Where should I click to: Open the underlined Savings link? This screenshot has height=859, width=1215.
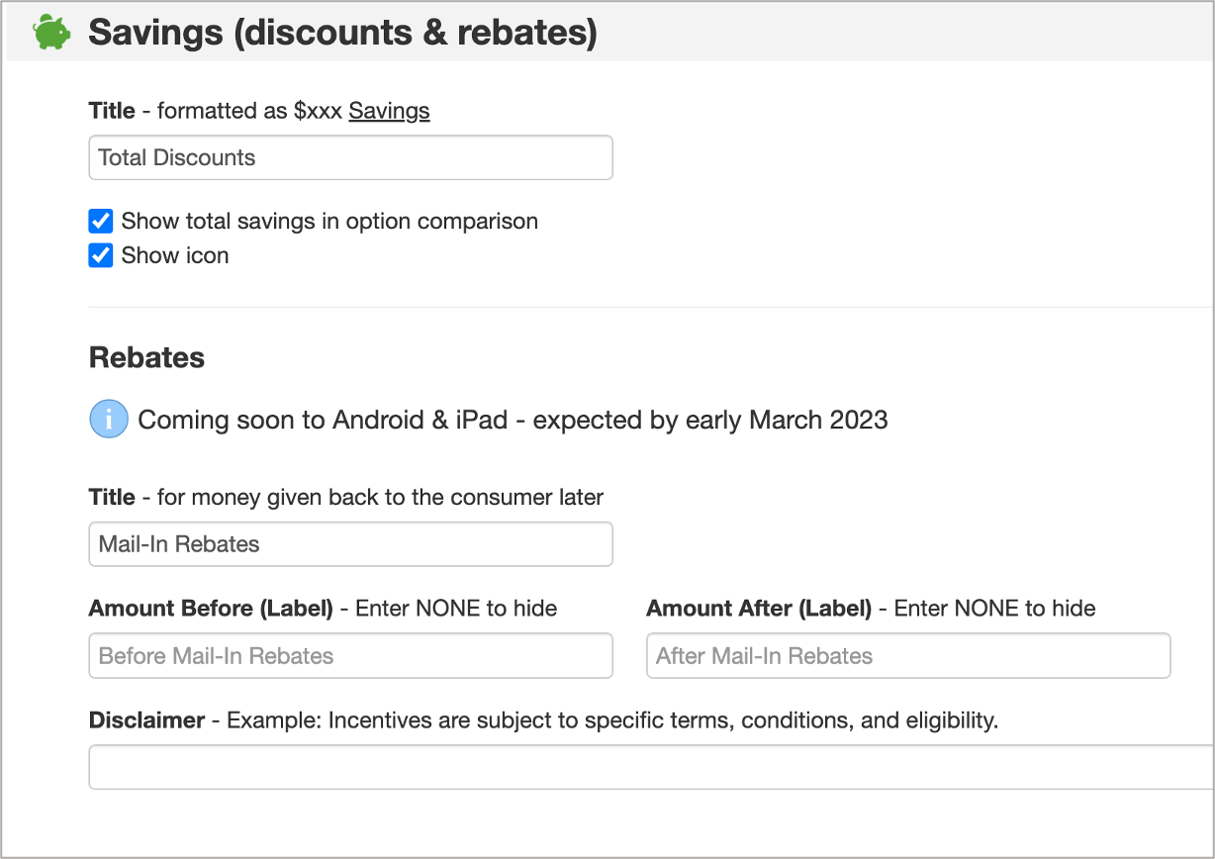[x=389, y=111]
